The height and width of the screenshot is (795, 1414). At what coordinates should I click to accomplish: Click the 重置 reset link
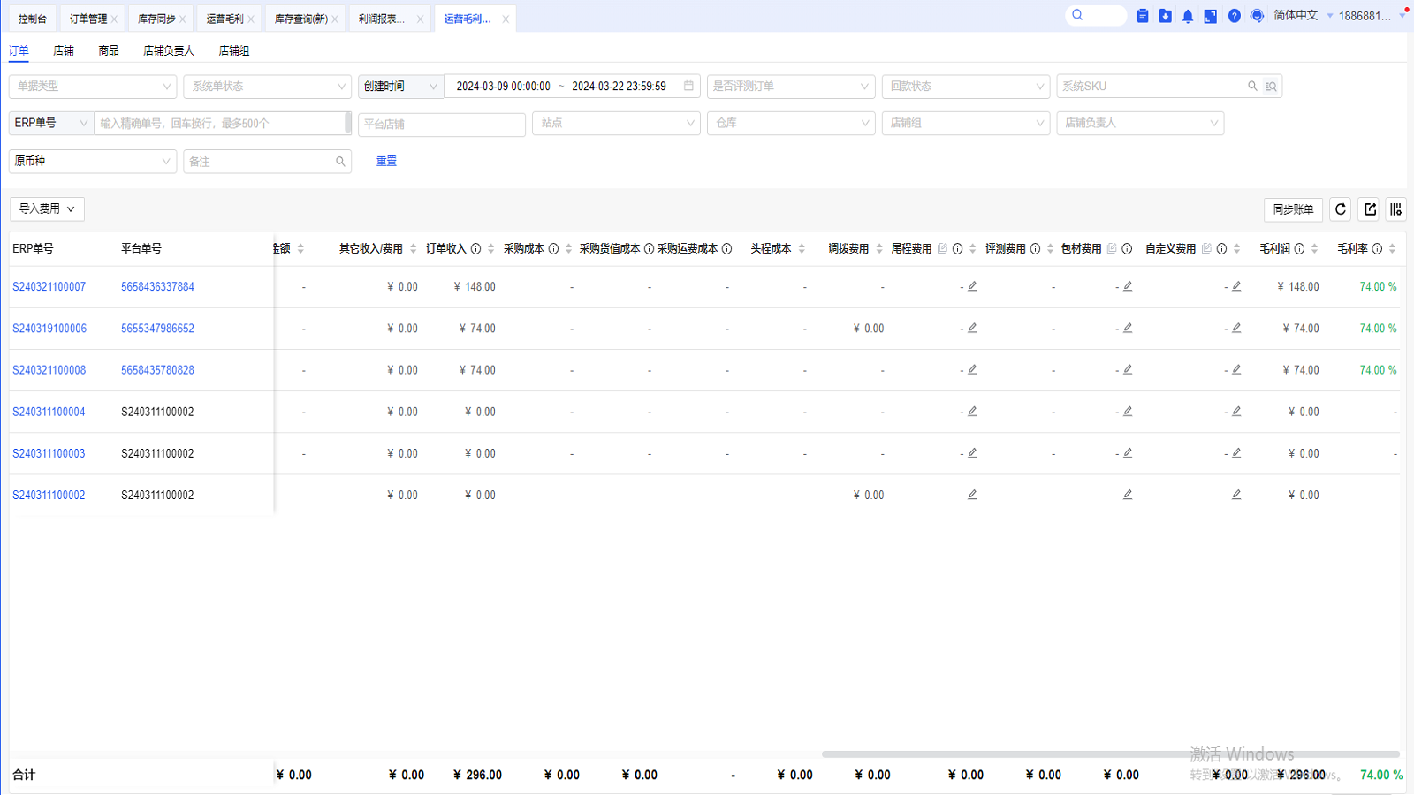click(x=386, y=161)
